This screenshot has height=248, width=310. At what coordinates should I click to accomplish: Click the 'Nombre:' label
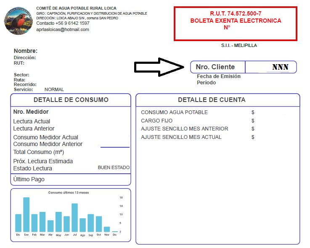(x=26, y=51)
